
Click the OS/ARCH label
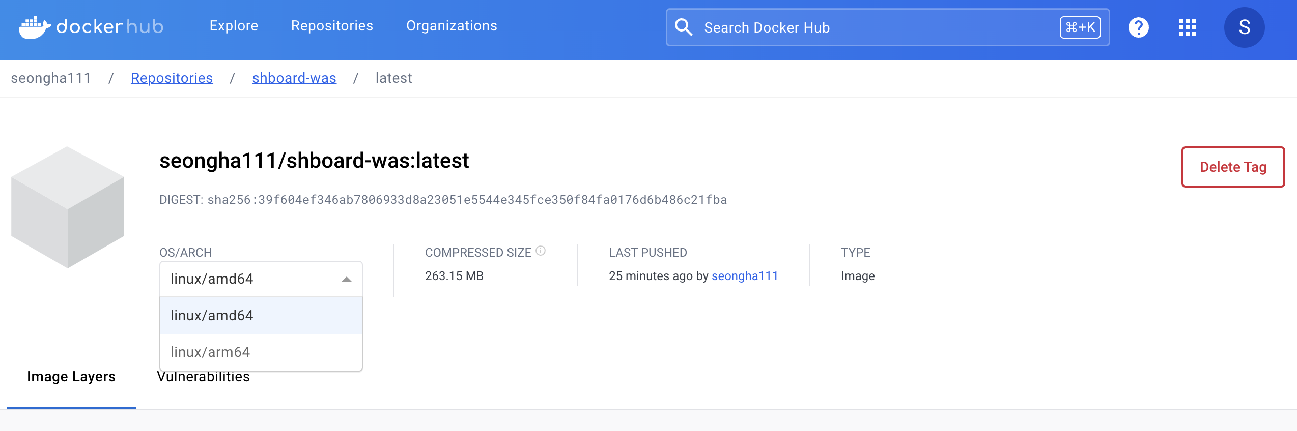pyautogui.click(x=185, y=253)
